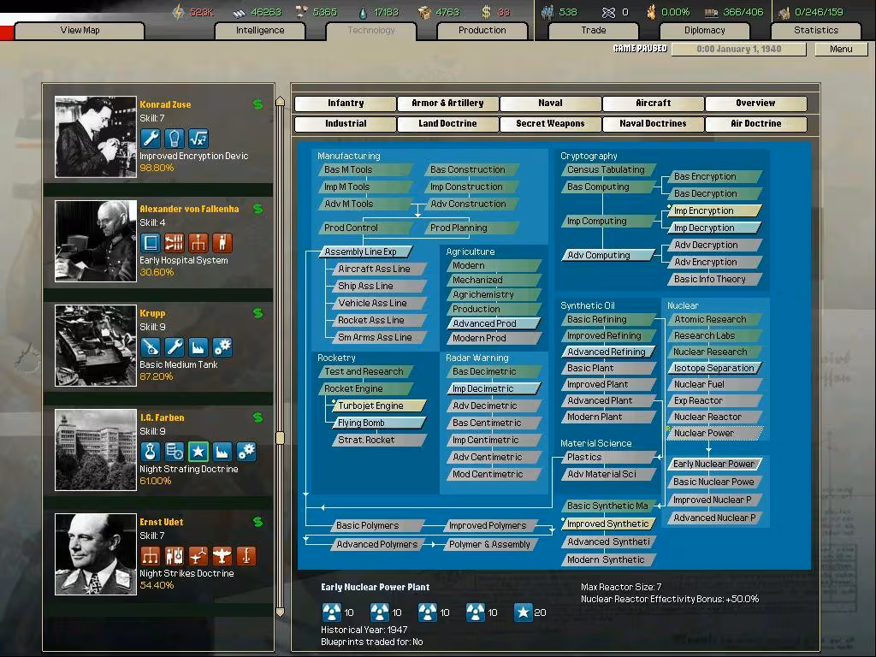Click Krupp's wrench specialty icon
The image size is (876, 657).
(x=175, y=347)
